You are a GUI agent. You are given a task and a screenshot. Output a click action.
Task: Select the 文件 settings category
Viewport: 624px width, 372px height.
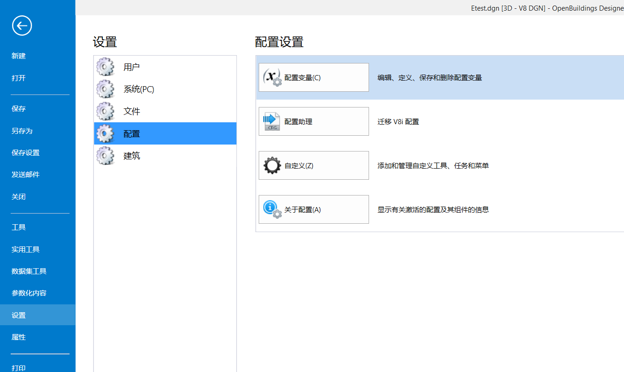(132, 112)
